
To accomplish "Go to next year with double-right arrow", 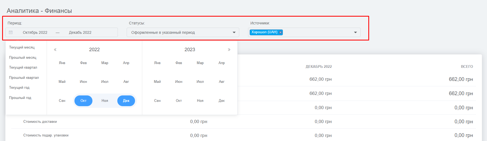I will pos(229,50).
